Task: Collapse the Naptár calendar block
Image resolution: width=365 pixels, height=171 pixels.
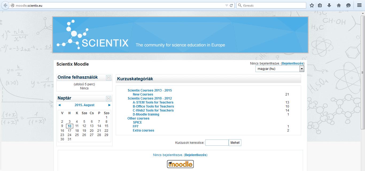Action: click(108, 99)
